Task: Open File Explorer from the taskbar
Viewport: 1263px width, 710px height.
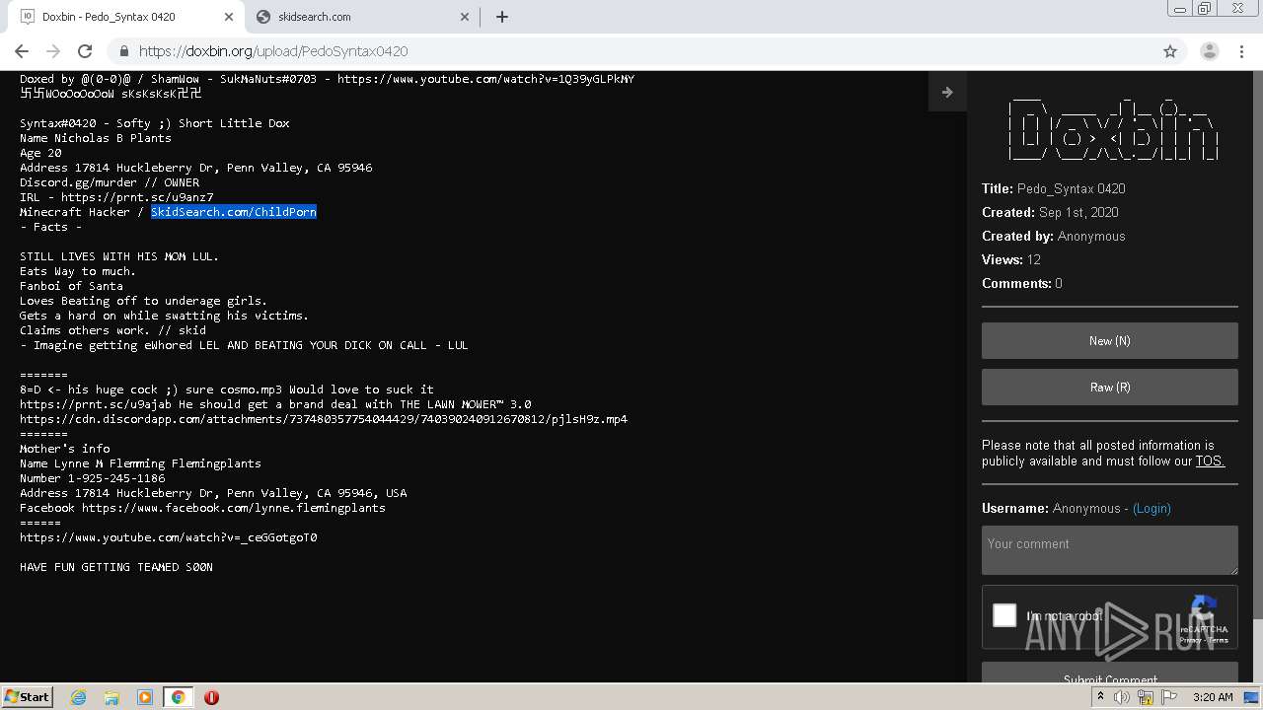Action: click(111, 696)
